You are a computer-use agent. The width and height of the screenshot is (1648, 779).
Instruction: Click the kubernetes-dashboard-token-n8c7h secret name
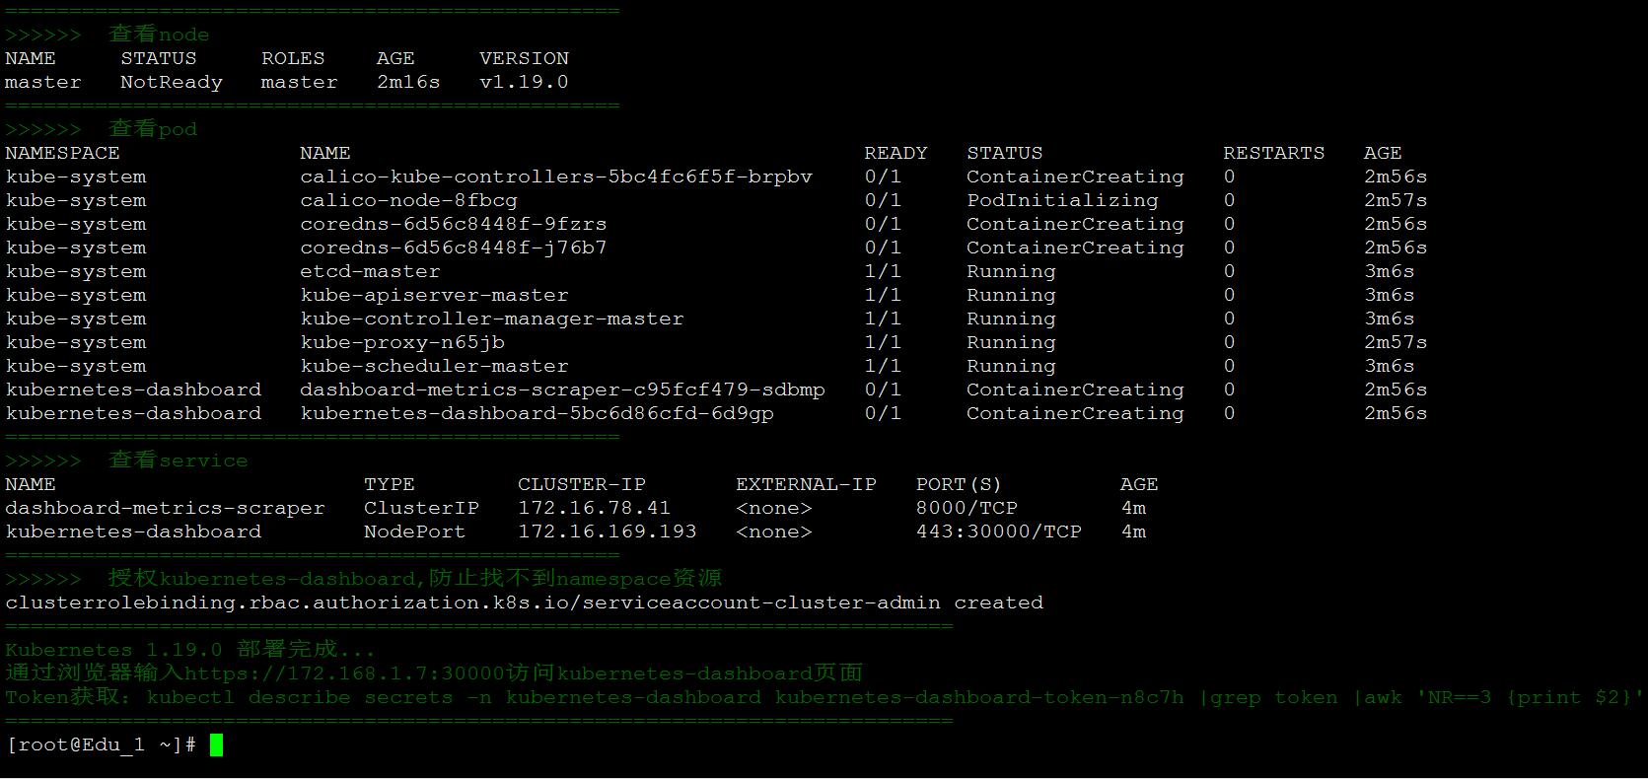979,697
